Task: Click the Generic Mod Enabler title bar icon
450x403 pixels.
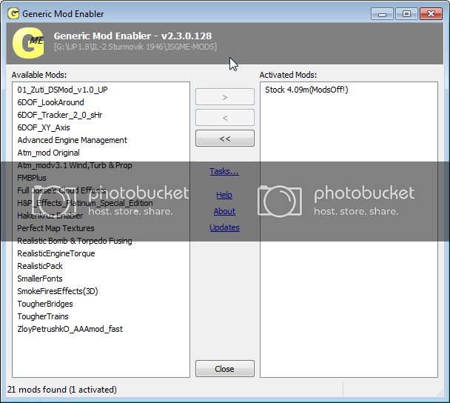Action: pyautogui.click(x=13, y=13)
